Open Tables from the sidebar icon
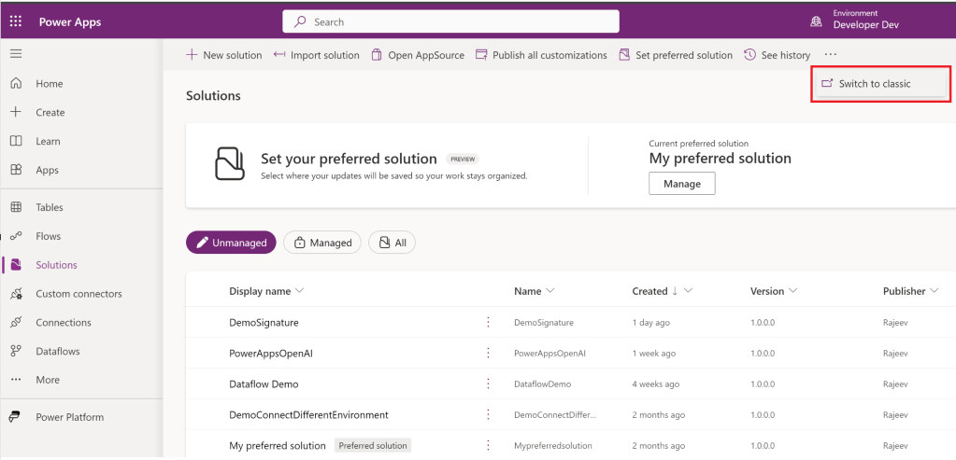The height and width of the screenshot is (460, 956). 16,207
